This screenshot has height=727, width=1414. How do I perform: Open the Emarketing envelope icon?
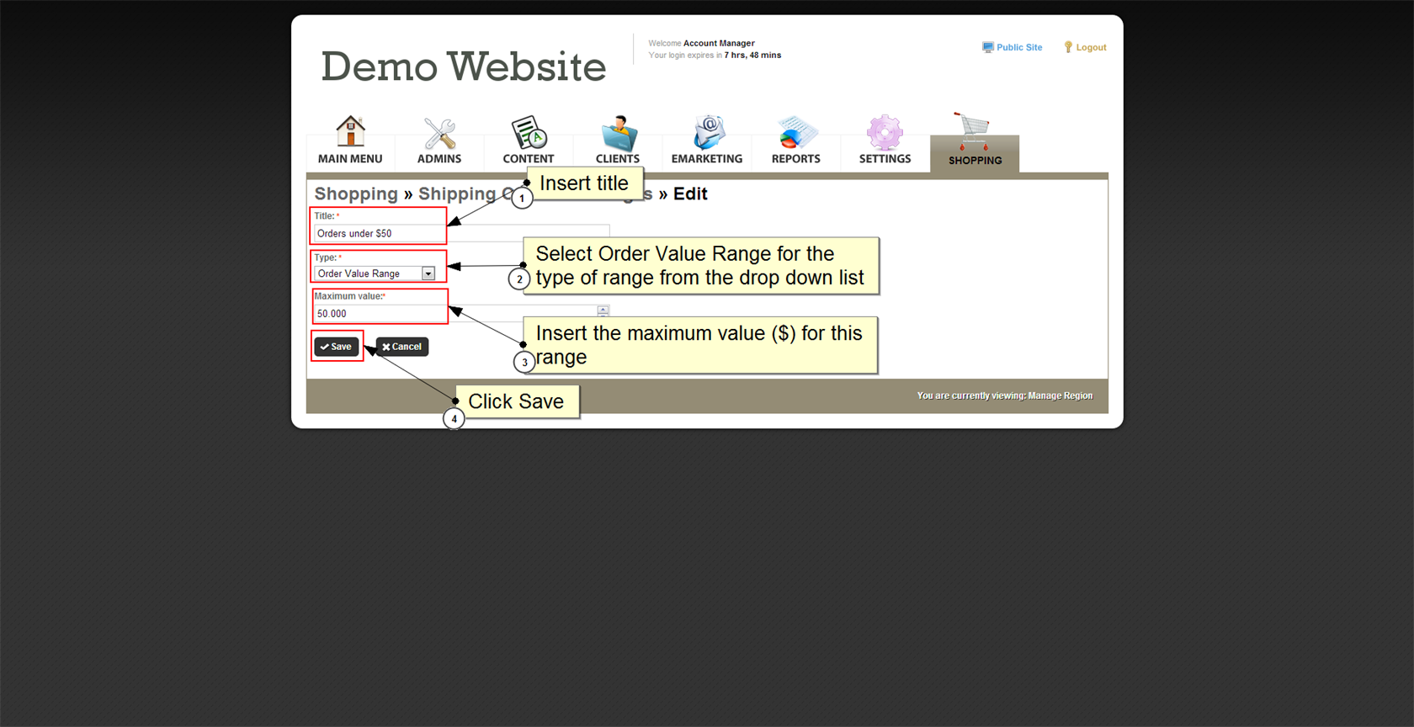click(x=707, y=133)
